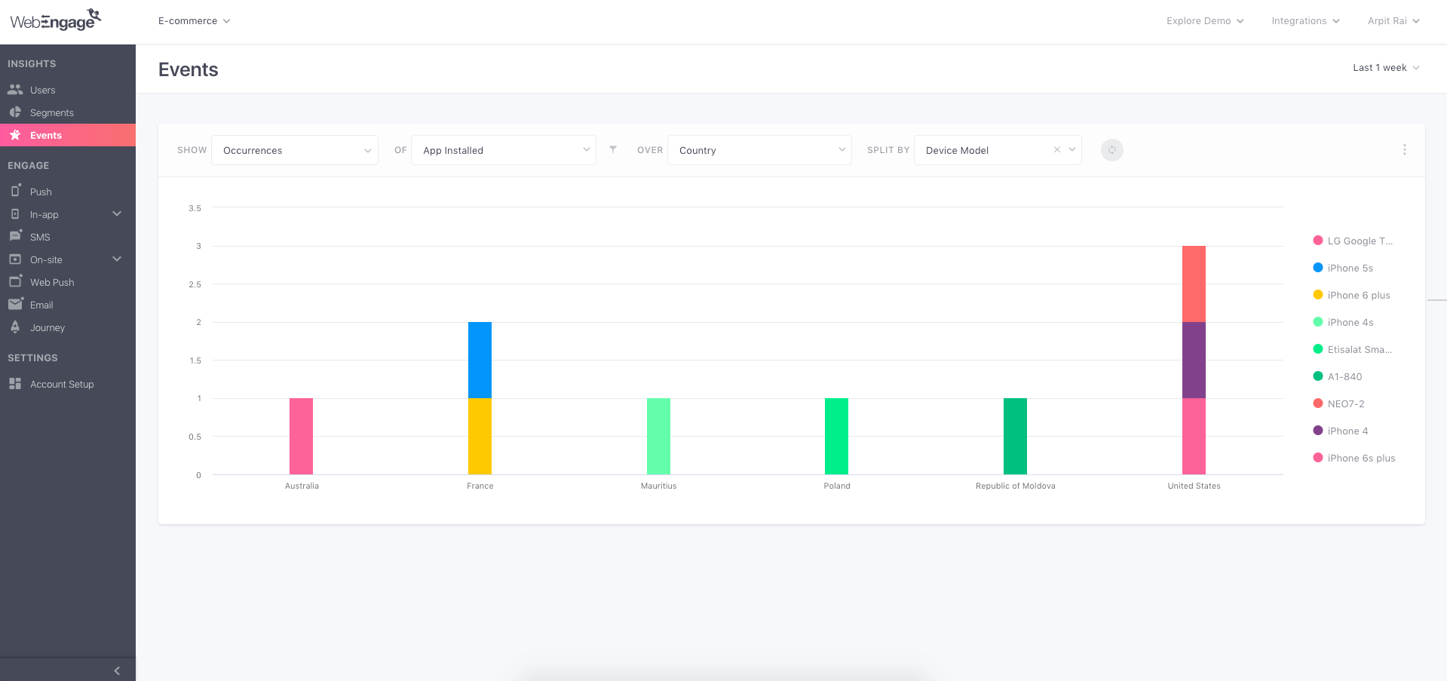Open the chart more options menu
Viewport: 1447px width, 681px height.
click(1404, 149)
